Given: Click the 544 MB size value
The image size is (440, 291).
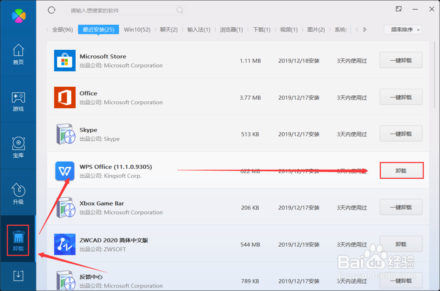Looking at the screenshot, I should (x=250, y=244).
